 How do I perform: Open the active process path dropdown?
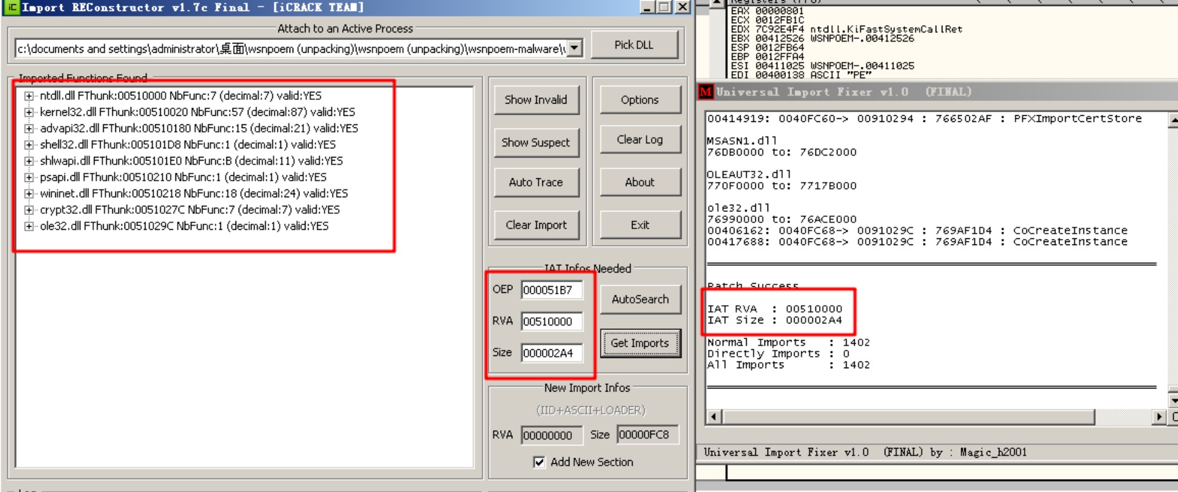coord(574,48)
